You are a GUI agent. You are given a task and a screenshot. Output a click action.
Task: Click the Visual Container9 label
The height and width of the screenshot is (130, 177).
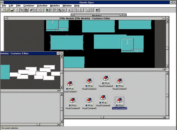72,108
